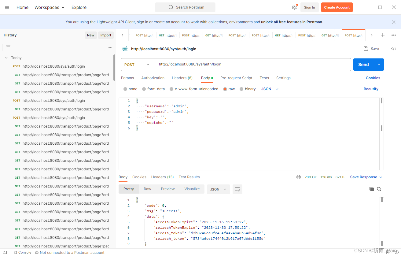The image size is (401, 256).
Task: Click the active POST request tab
Action: [354, 35]
